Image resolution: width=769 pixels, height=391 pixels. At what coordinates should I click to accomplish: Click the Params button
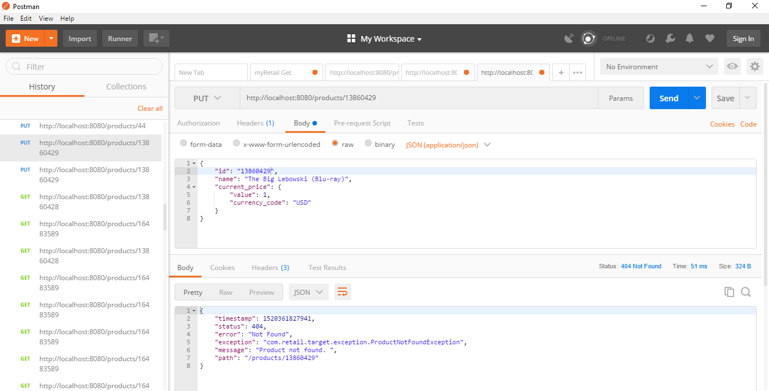click(x=621, y=98)
